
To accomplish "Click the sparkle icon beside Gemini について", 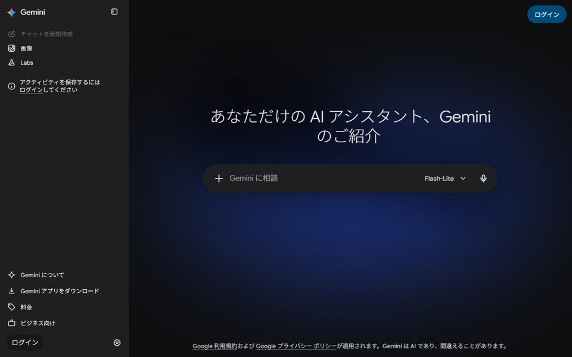I will point(12,275).
